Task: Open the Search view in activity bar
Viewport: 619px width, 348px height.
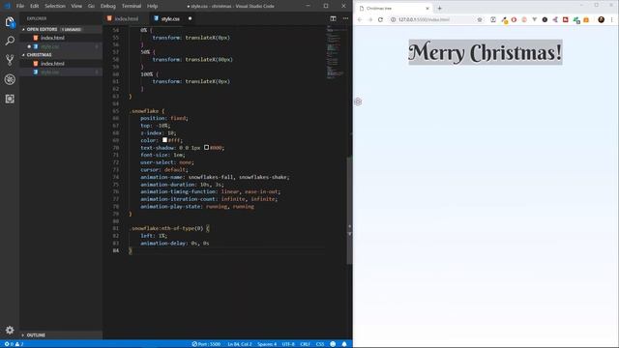Action: tap(10, 41)
